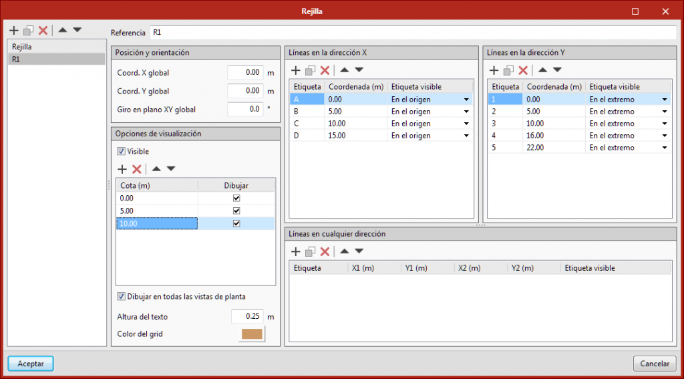The height and width of the screenshot is (379, 684).
Task: Delete selected Cota level
Action: [137, 169]
